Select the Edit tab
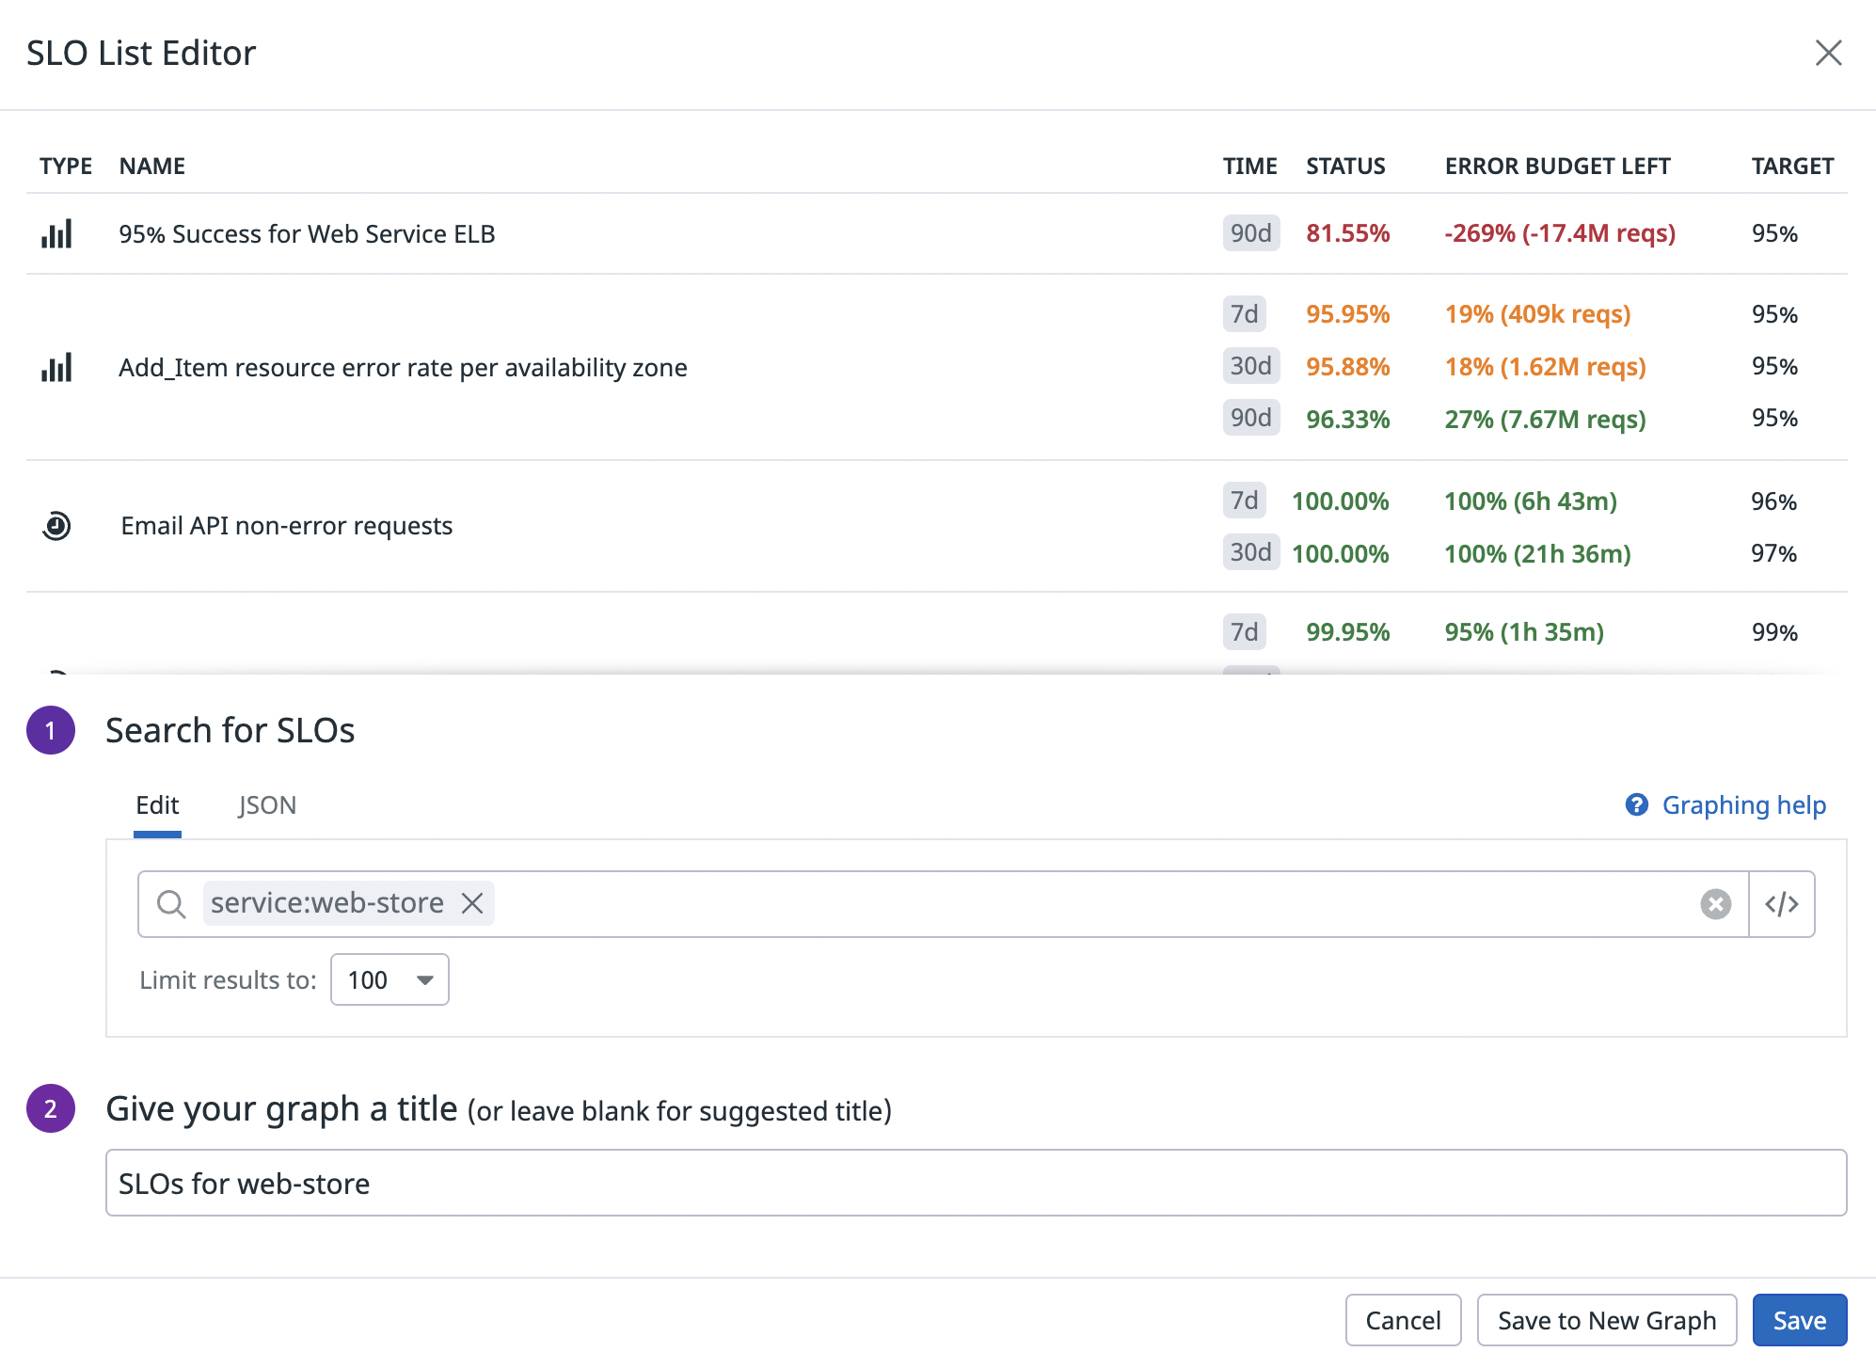Image resolution: width=1876 pixels, height=1368 pixels. click(x=157, y=805)
